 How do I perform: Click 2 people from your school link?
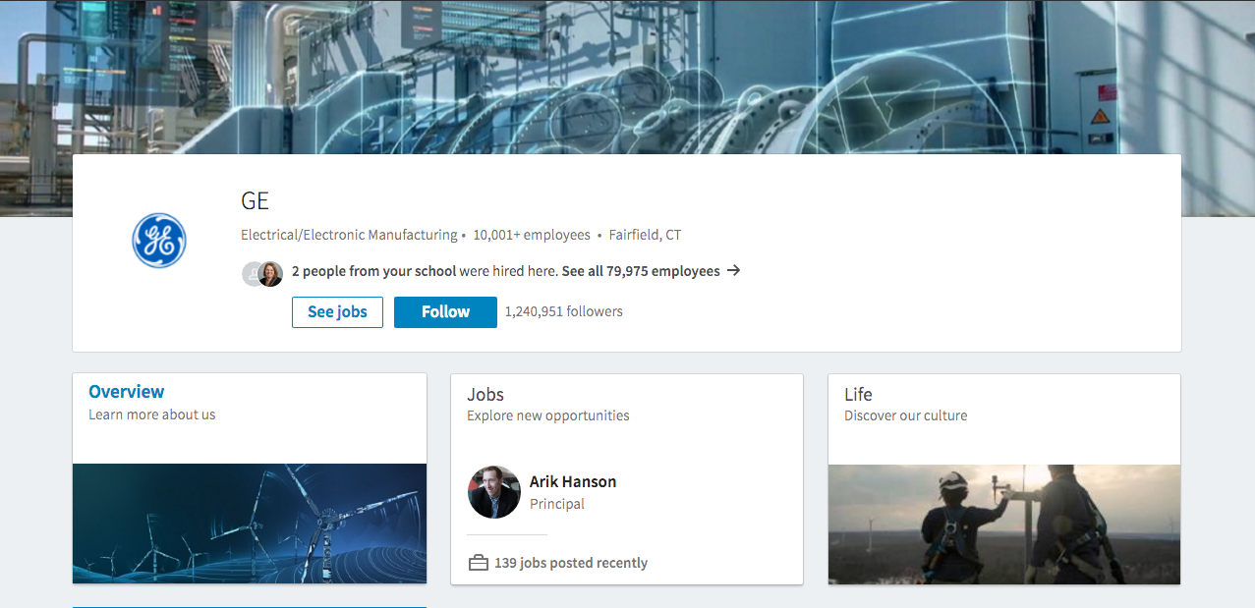point(373,271)
